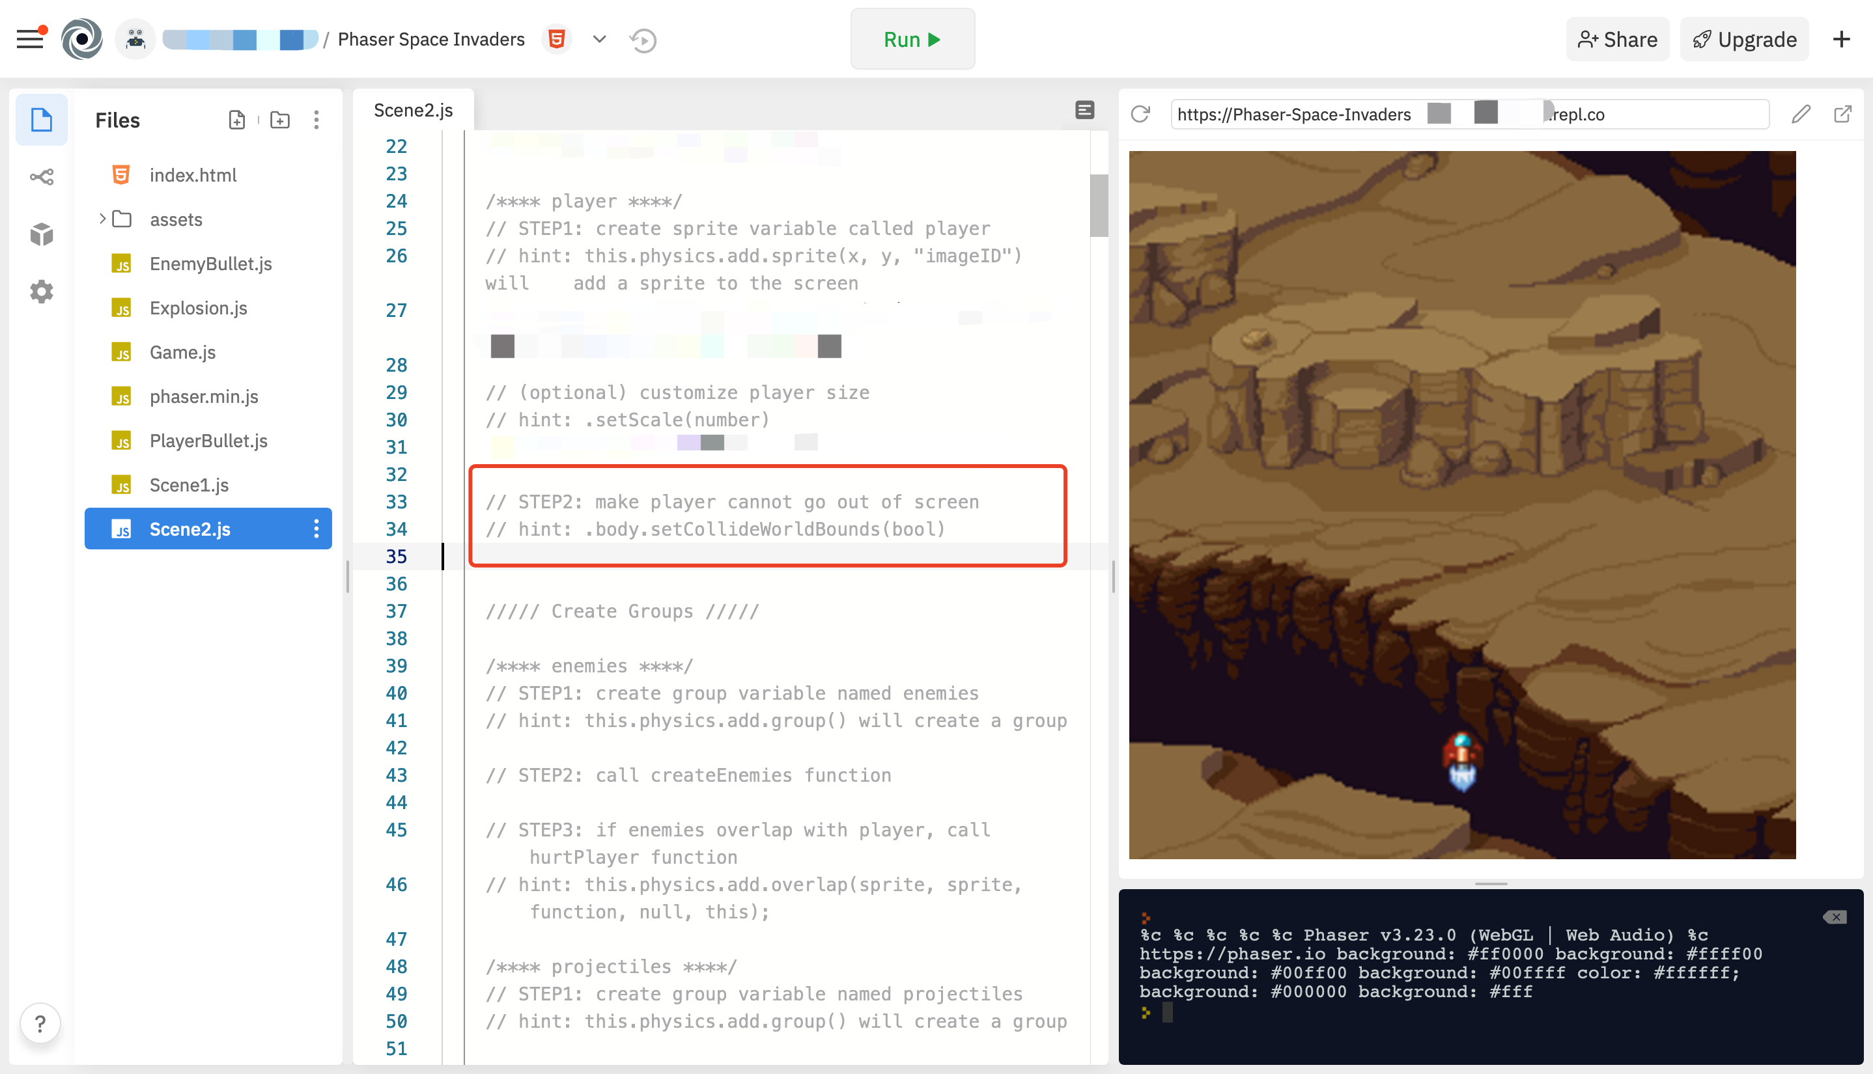This screenshot has width=1873, height=1074.
Task: Open Game.js in the file tree
Action: click(182, 353)
